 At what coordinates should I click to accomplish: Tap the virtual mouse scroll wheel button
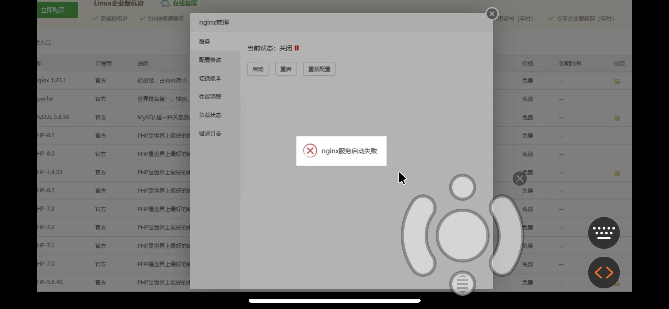pos(462,283)
